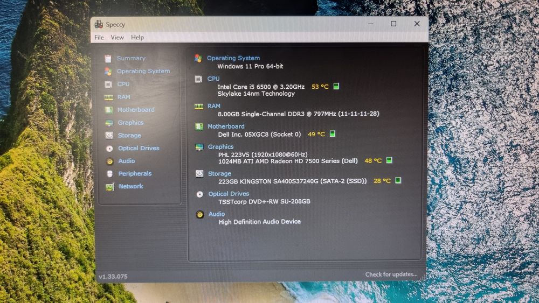Click the Windows flag icon in summary pane
The width and height of the screenshot is (539, 303).
pos(198,58)
